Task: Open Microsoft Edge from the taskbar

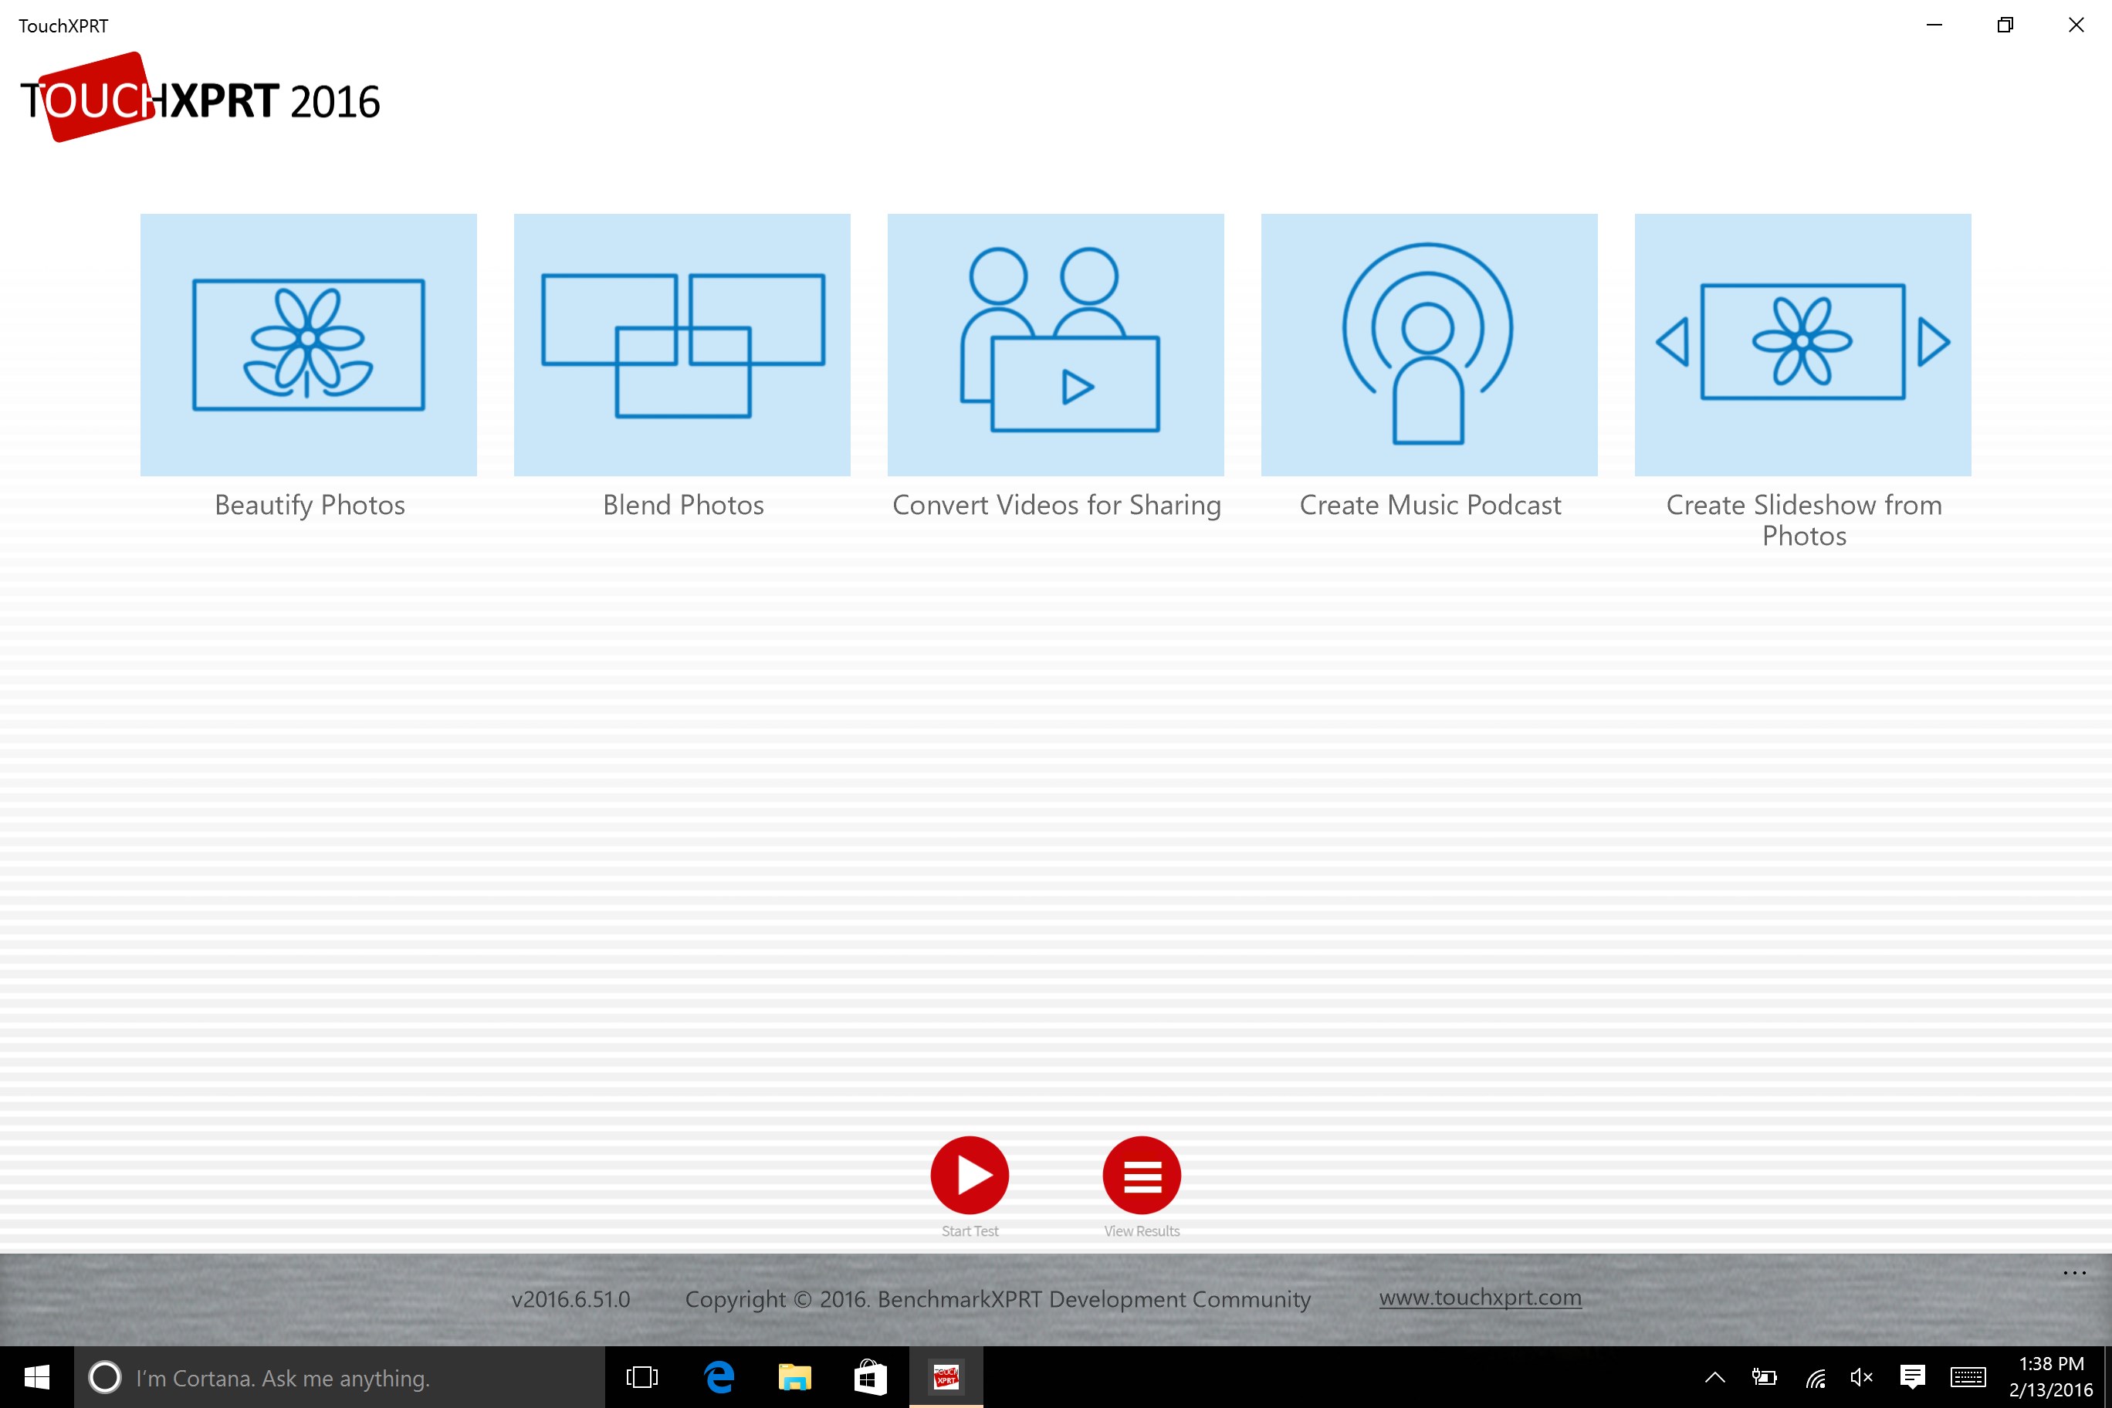Action: click(719, 1376)
